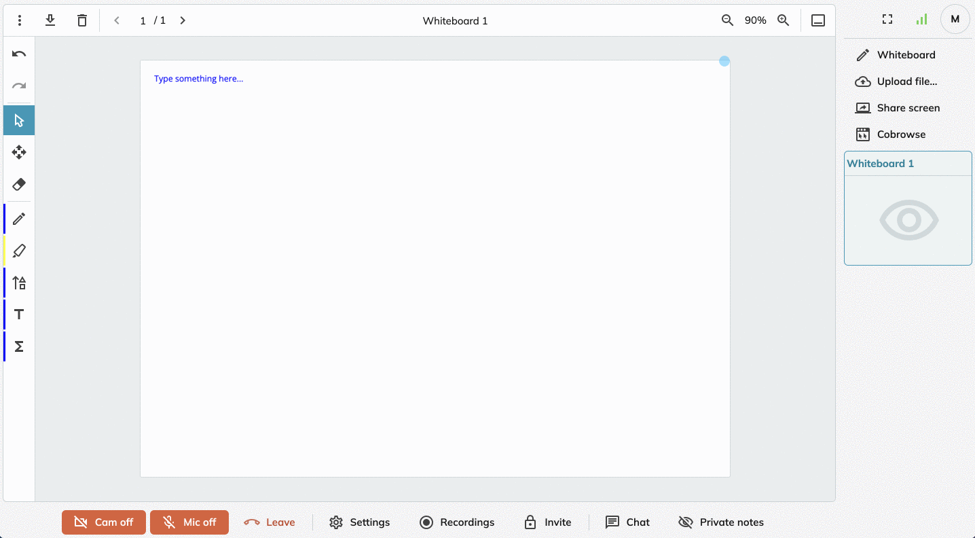Turn on camera with Cam off button
Screen dimensions: 975x538
click(104, 522)
